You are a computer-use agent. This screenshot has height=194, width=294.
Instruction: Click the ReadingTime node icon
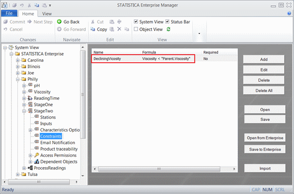pos(30,98)
